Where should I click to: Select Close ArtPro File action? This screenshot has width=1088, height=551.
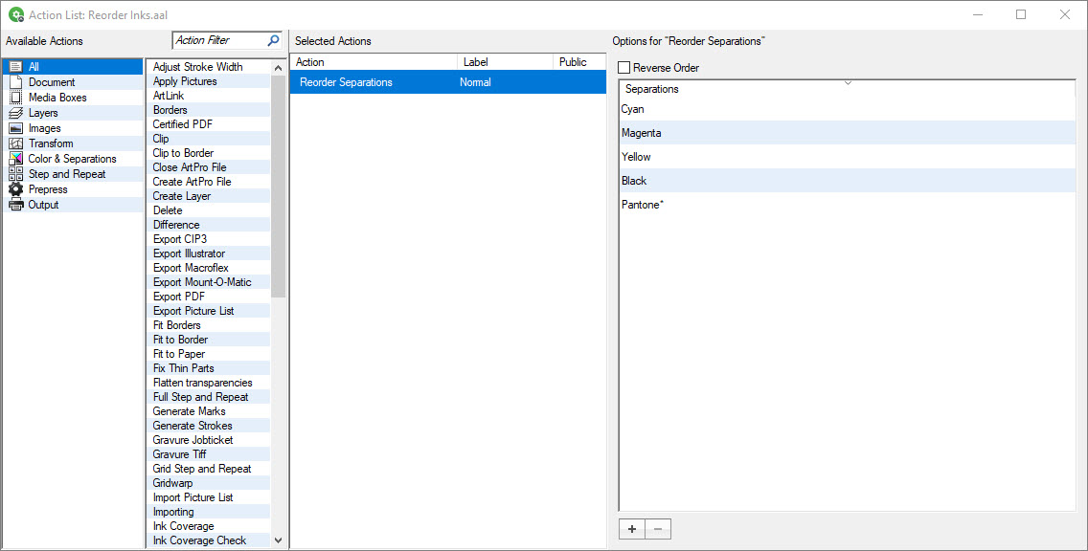208,167
